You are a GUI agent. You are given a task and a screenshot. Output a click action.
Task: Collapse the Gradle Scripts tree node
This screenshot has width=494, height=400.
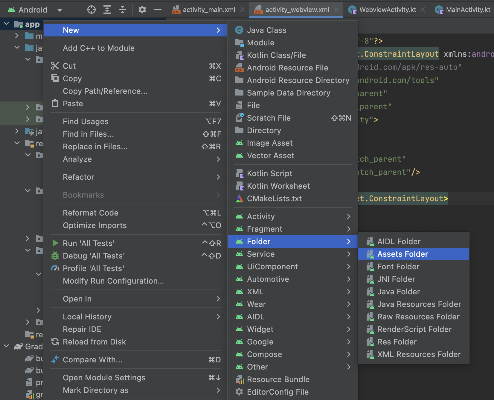(x=7, y=346)
